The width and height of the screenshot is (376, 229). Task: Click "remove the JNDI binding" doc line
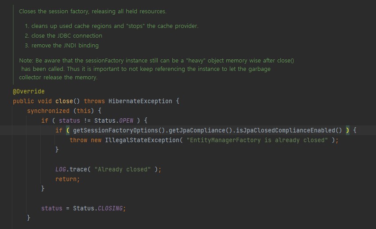coord(65,45)
